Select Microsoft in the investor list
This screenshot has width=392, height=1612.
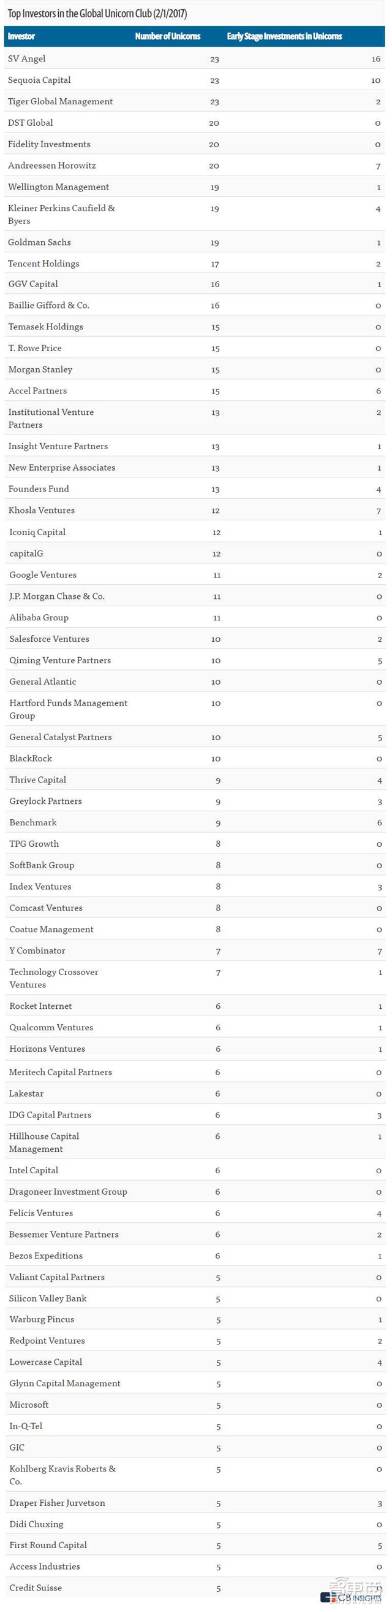[x=29, y=1405]
